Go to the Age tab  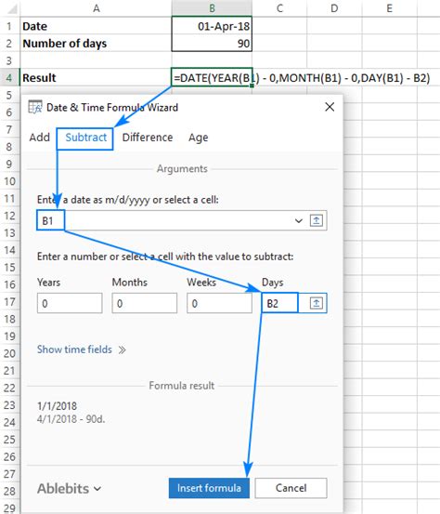click(198, 138)
